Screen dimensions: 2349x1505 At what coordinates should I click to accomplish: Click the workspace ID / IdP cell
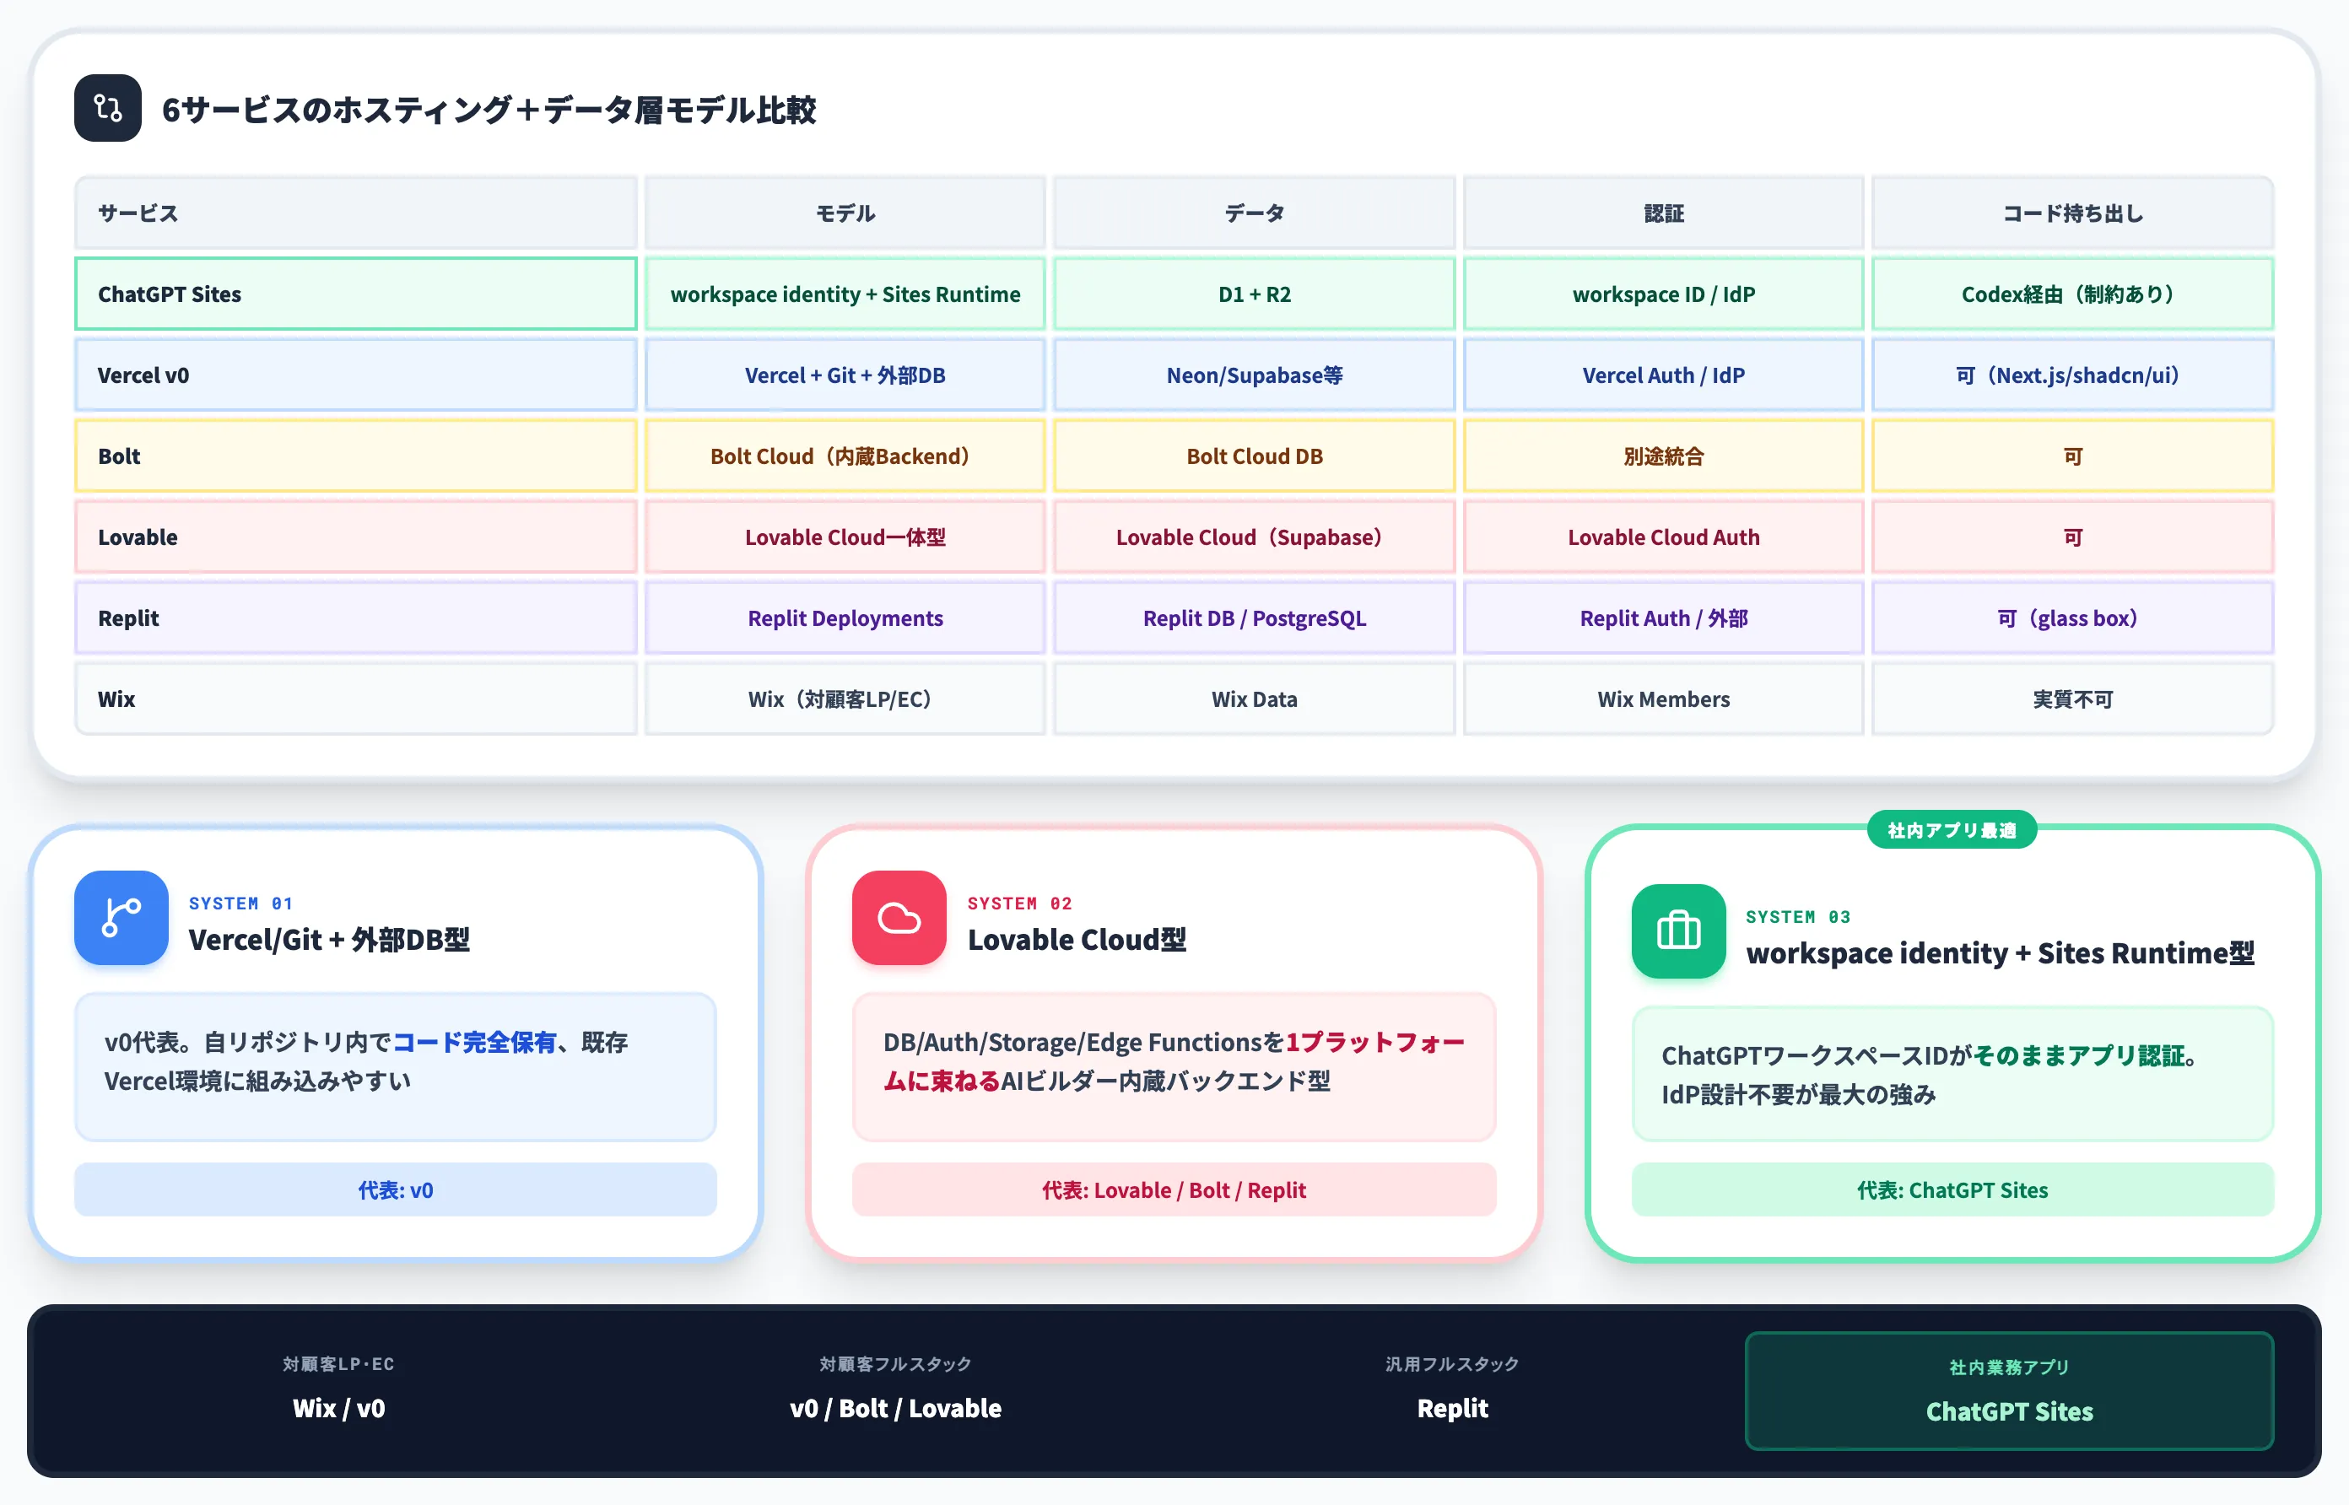(x=1664, y=294)
